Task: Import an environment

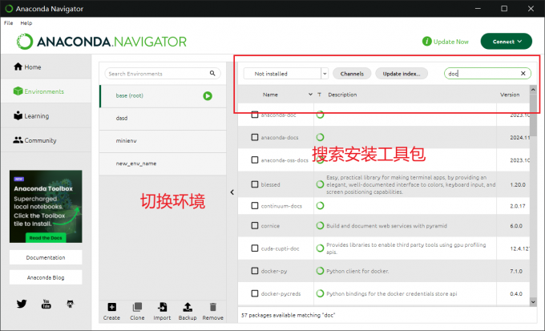Action: coord(162,311)
